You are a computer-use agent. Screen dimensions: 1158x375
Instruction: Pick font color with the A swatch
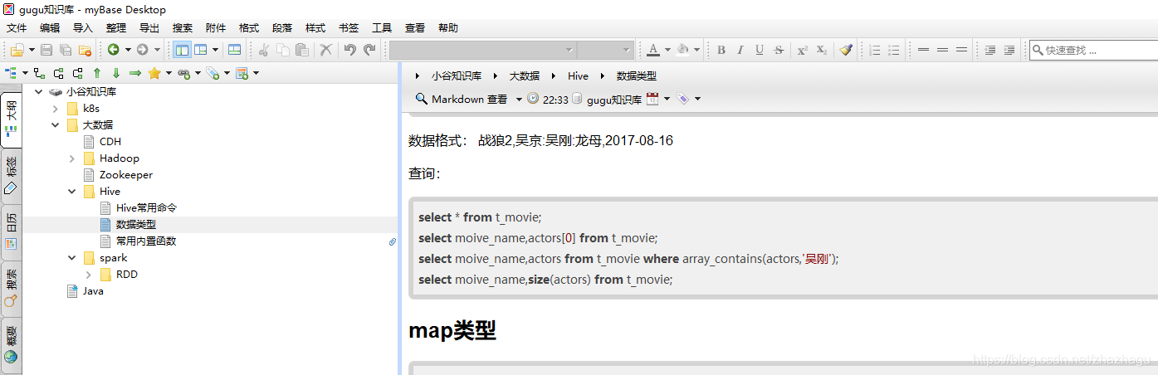coord(654,50)
